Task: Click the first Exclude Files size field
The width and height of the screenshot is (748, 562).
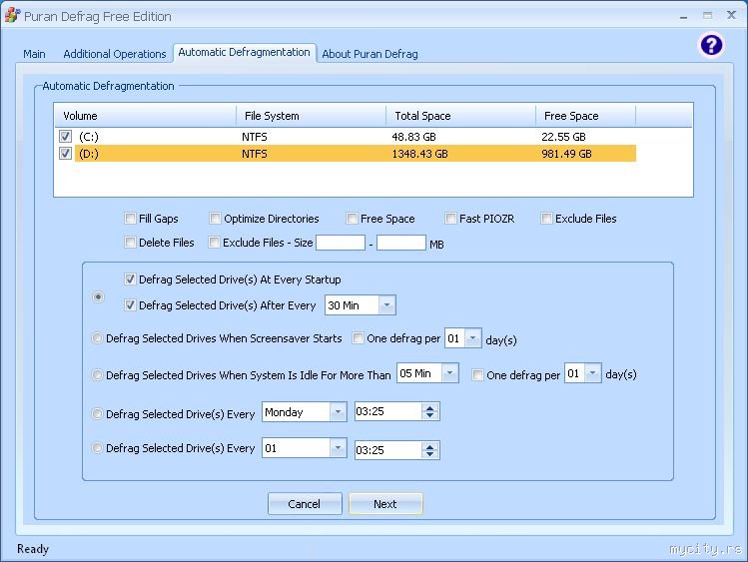Action: 341,243
